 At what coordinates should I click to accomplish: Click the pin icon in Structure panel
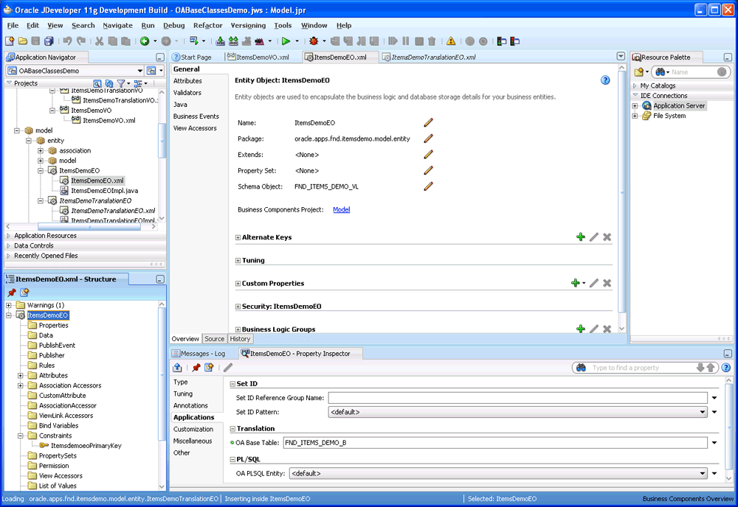tap(12, 293)
